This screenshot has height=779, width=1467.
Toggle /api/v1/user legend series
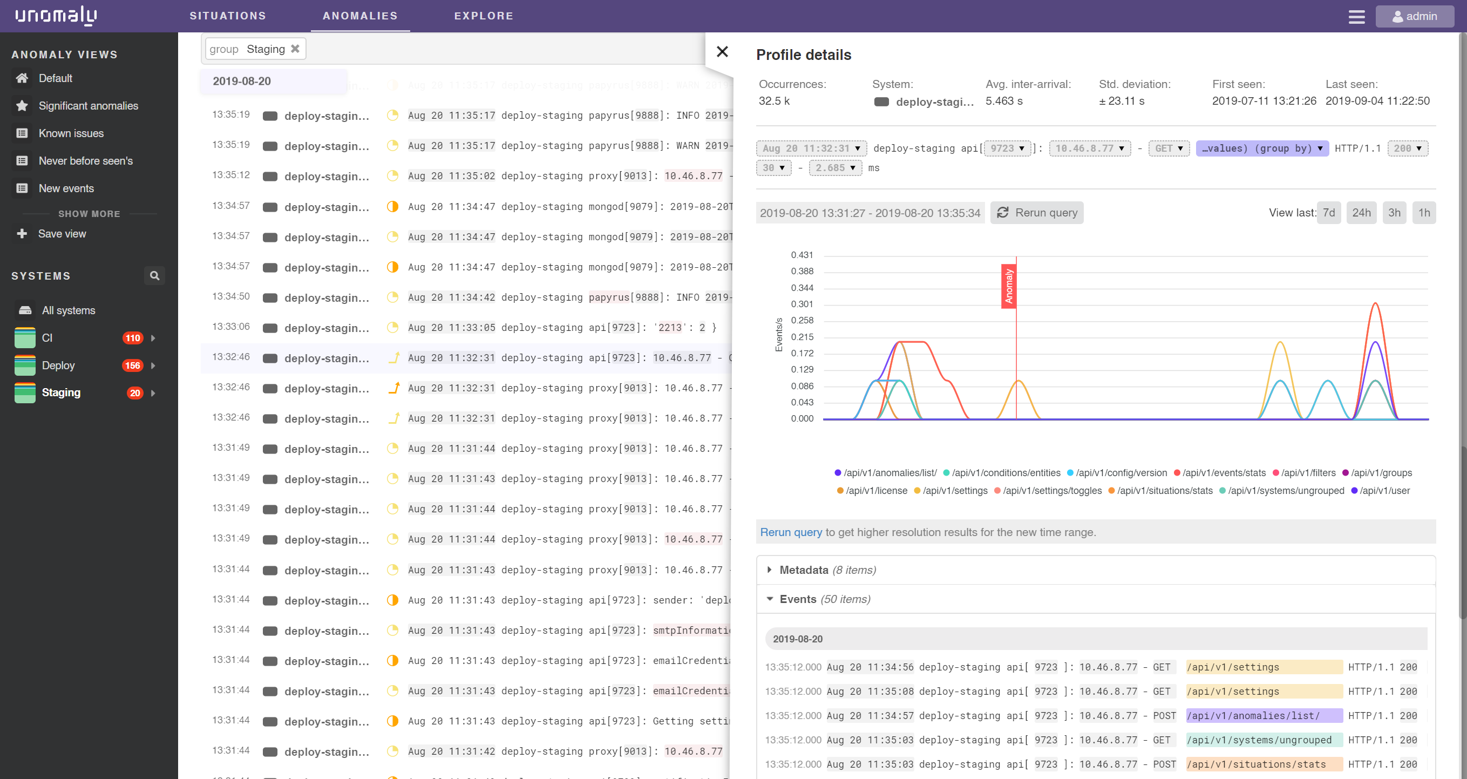coord(1381,491)
